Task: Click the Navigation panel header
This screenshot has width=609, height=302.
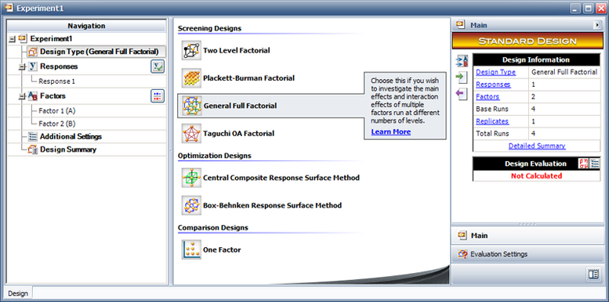Action: click(x=86, y=26)
